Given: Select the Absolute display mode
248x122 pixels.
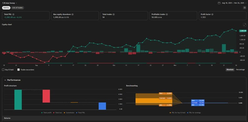Looking at the screenshot, I should click(x=230, y=70).
